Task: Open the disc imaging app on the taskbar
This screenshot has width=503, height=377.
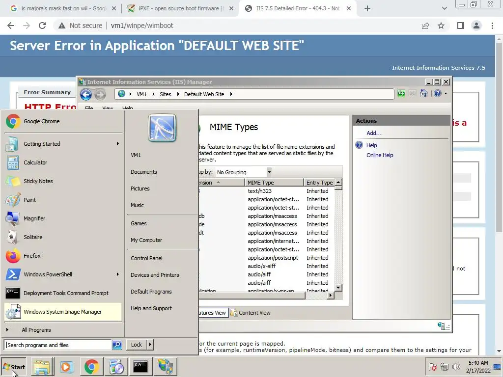Action: (116, 367)
